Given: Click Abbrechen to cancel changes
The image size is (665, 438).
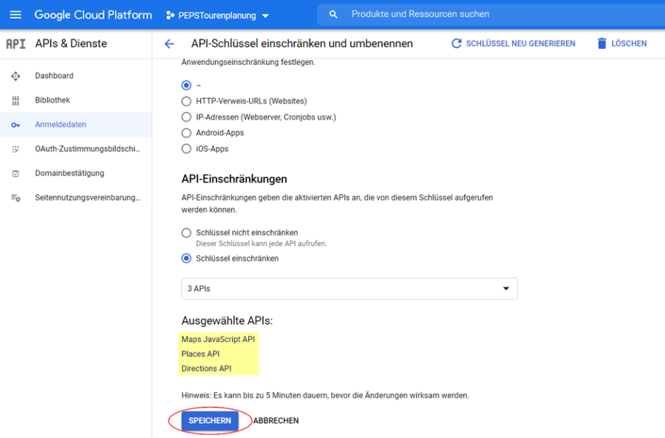Looking at the screenshot, I should (x=276, y=421).
